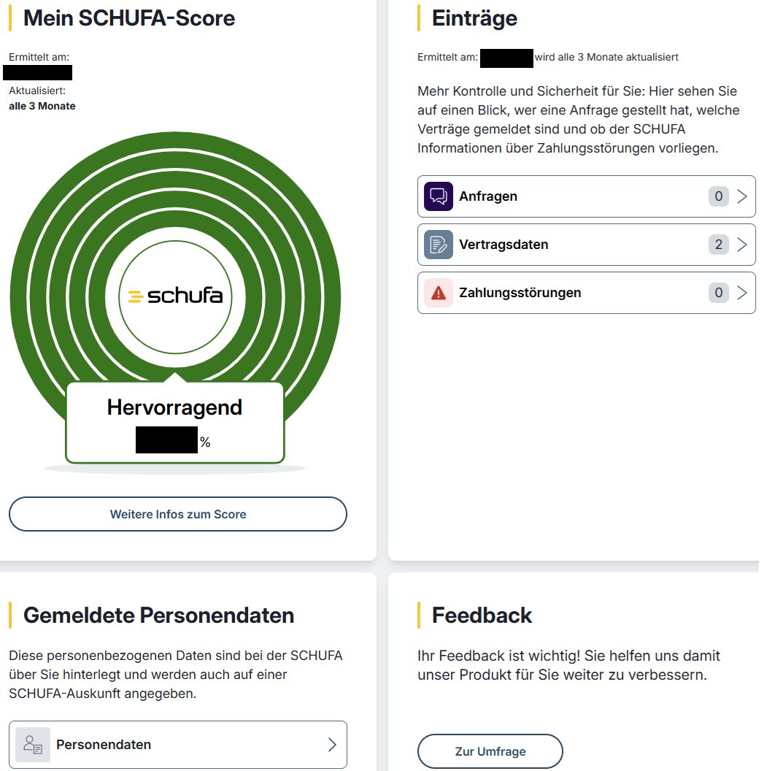764x771 pixels.
Task: Select the Anfragen entry label
Action: point(488,196)
